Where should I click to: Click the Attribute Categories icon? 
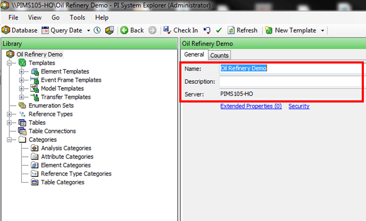tap(35, 156)
